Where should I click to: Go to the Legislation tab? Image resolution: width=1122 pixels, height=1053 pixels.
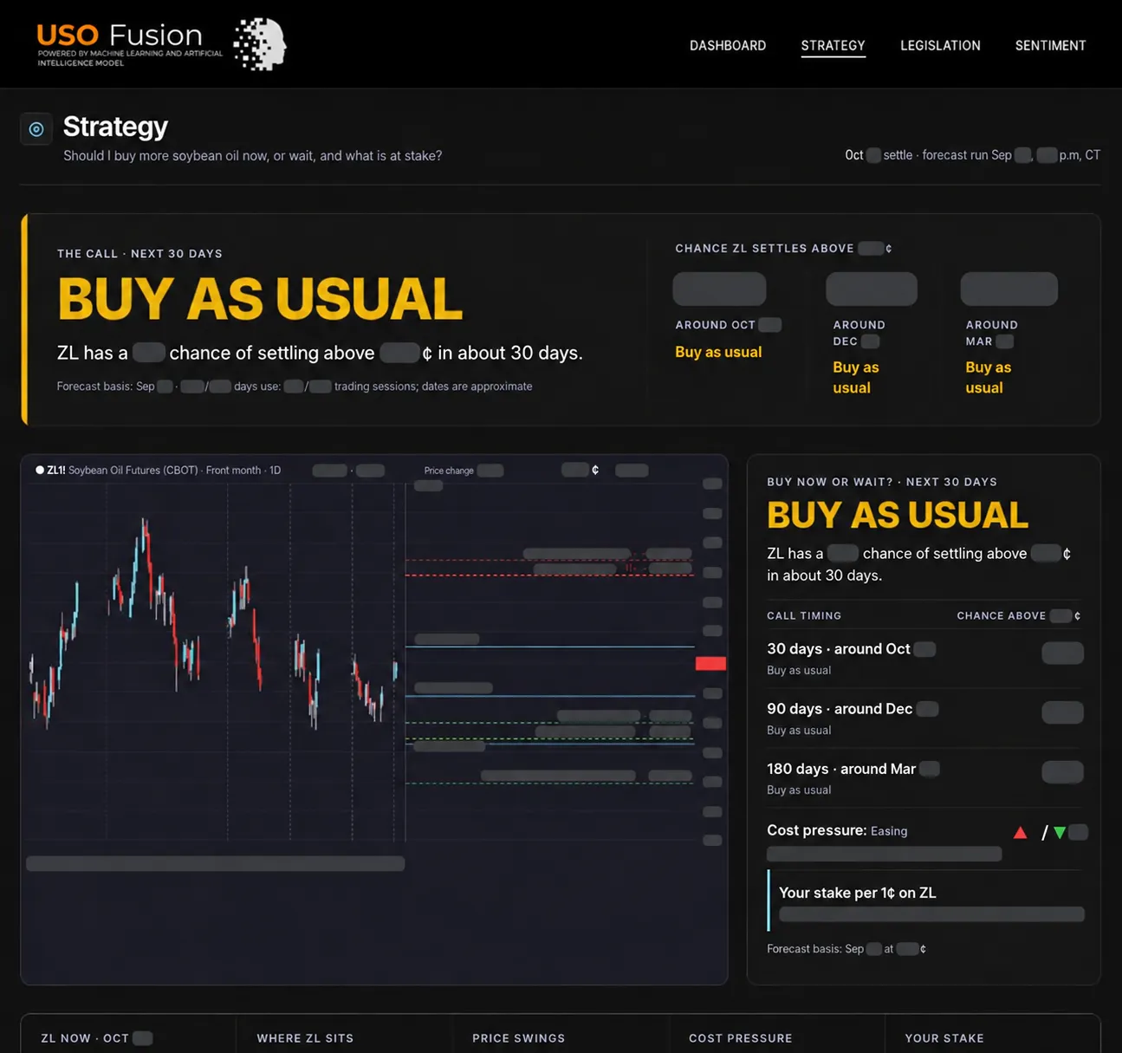pyautogui.click(x=940, y=45)
